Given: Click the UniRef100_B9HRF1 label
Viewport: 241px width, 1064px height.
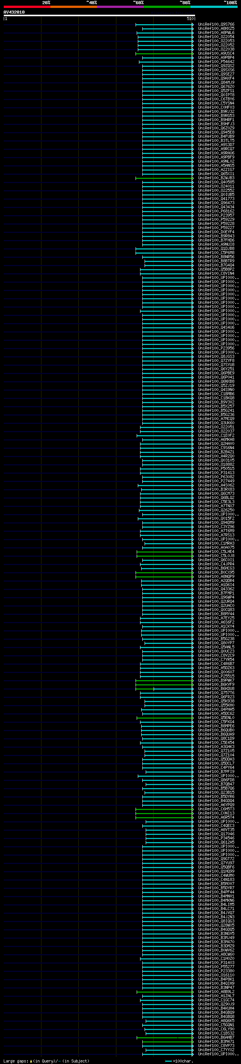Looking at the screenshot, I should coord(216,120).
